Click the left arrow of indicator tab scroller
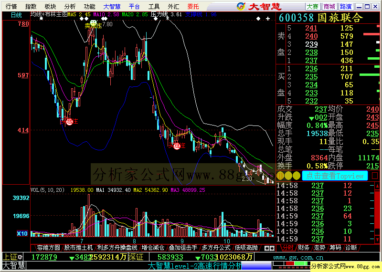This screenshot has width=382, height=272. coord(267,249)
